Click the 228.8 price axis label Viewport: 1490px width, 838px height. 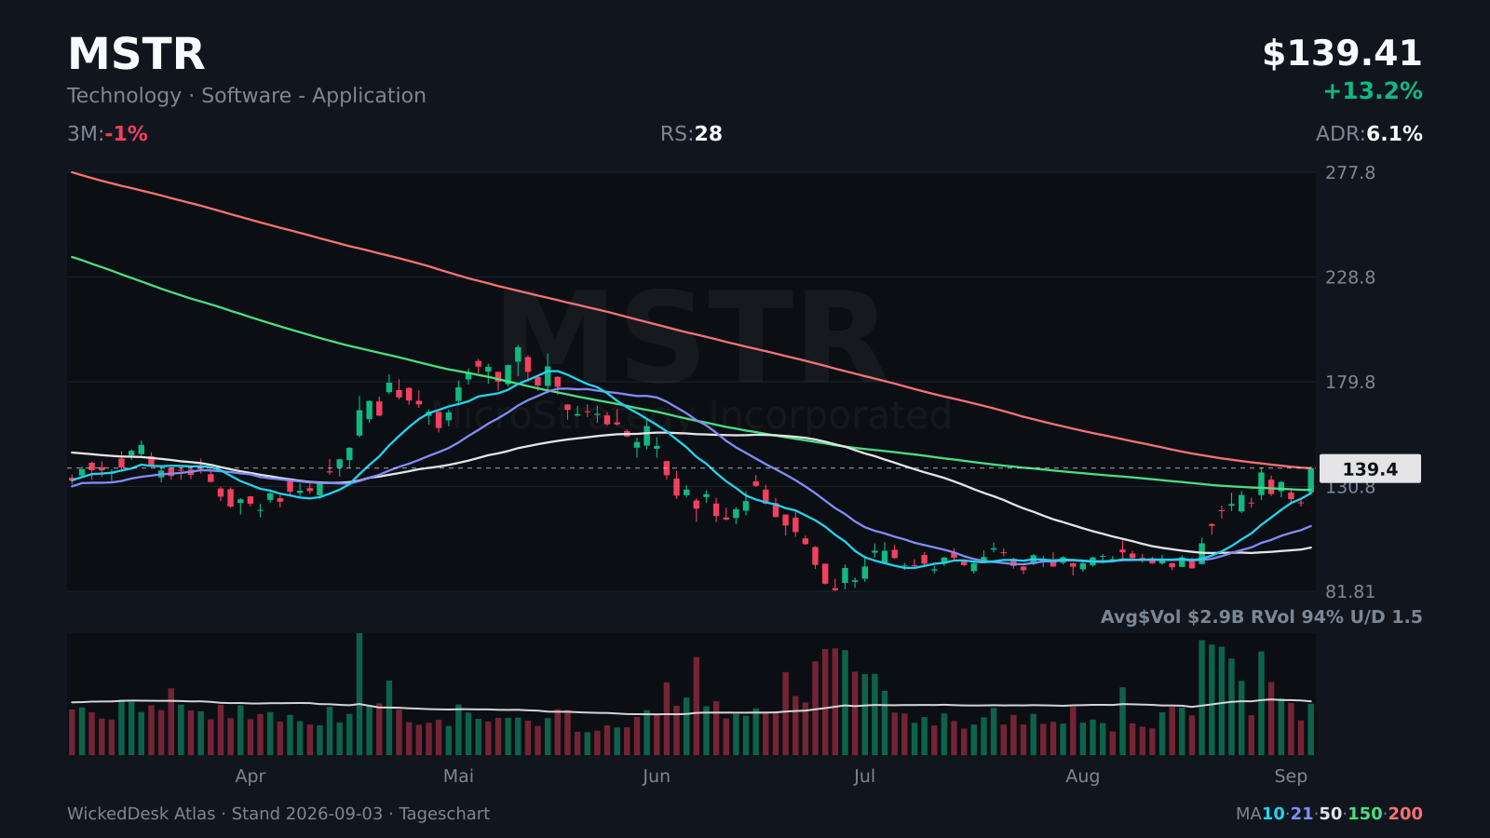[x=1350, y=277]
